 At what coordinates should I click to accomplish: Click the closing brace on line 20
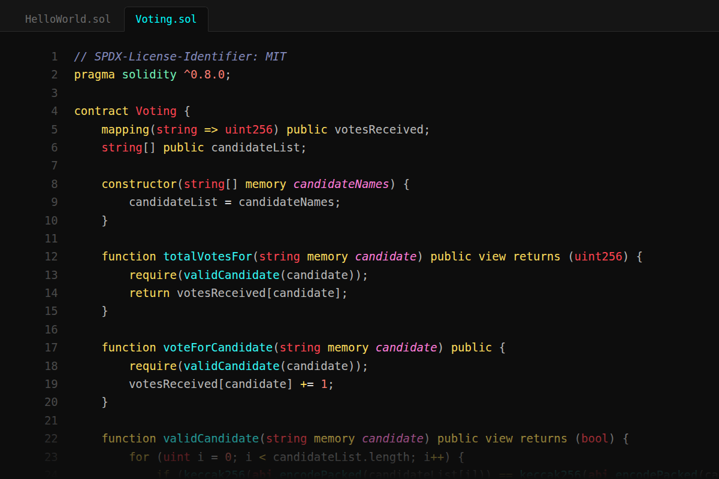point(105,402)
